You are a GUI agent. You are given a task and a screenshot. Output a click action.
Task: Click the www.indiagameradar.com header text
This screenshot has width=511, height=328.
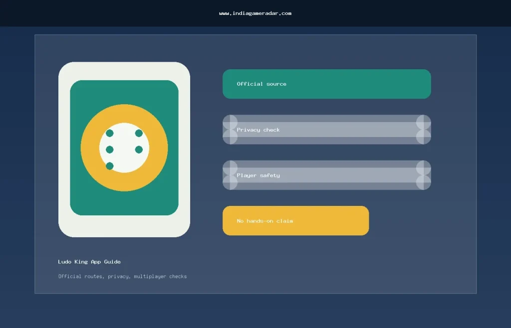point(255,13)
